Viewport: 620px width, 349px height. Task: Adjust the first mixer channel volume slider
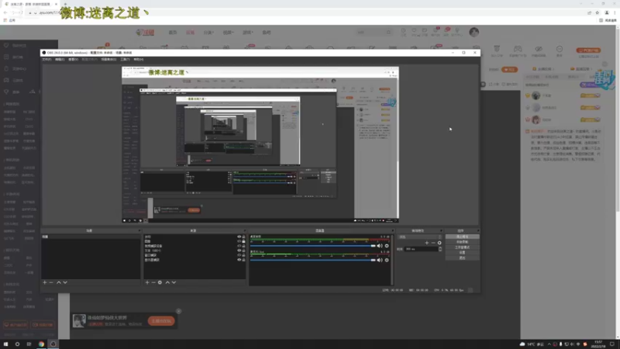[313, 246]
